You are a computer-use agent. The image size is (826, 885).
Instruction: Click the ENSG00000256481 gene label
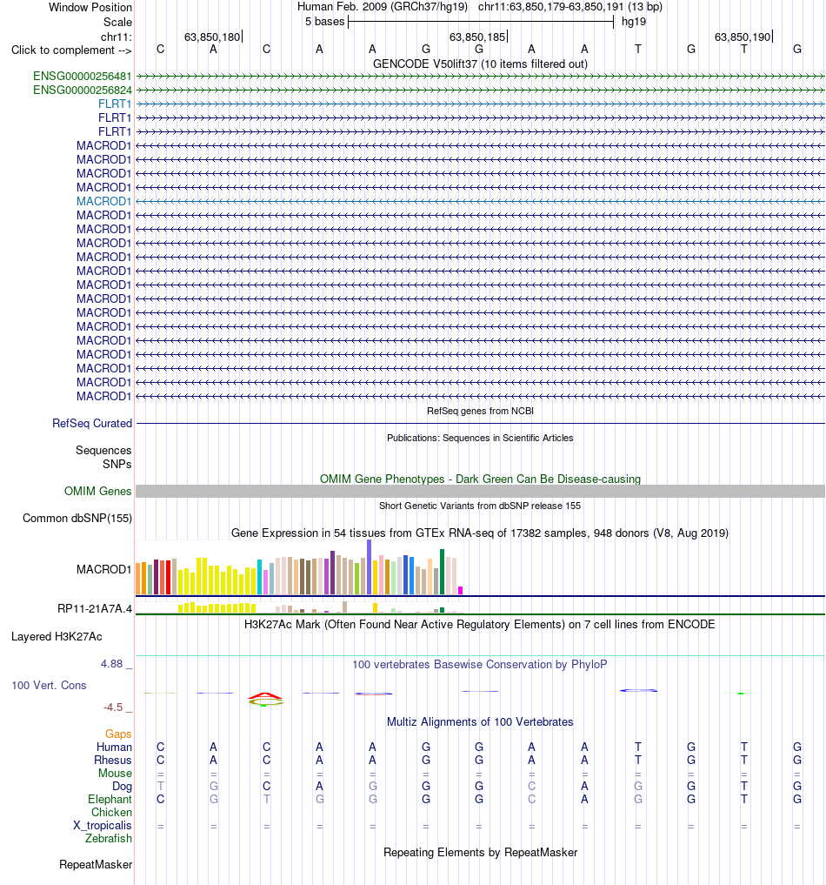click(x=83, y=77)
